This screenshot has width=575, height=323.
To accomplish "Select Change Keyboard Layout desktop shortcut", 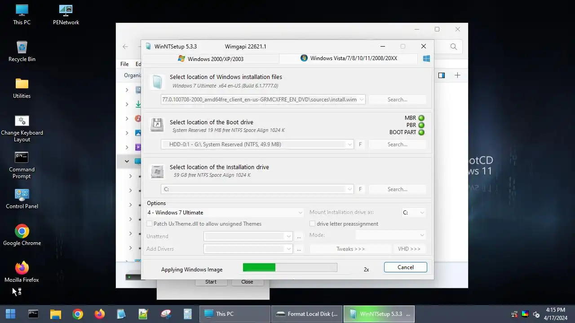I will (22, 128).
